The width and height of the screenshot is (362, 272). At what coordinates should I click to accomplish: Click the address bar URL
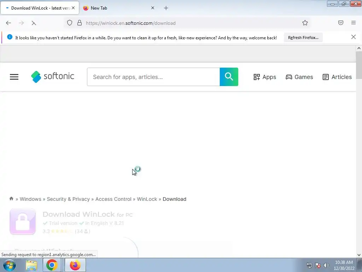131,23
